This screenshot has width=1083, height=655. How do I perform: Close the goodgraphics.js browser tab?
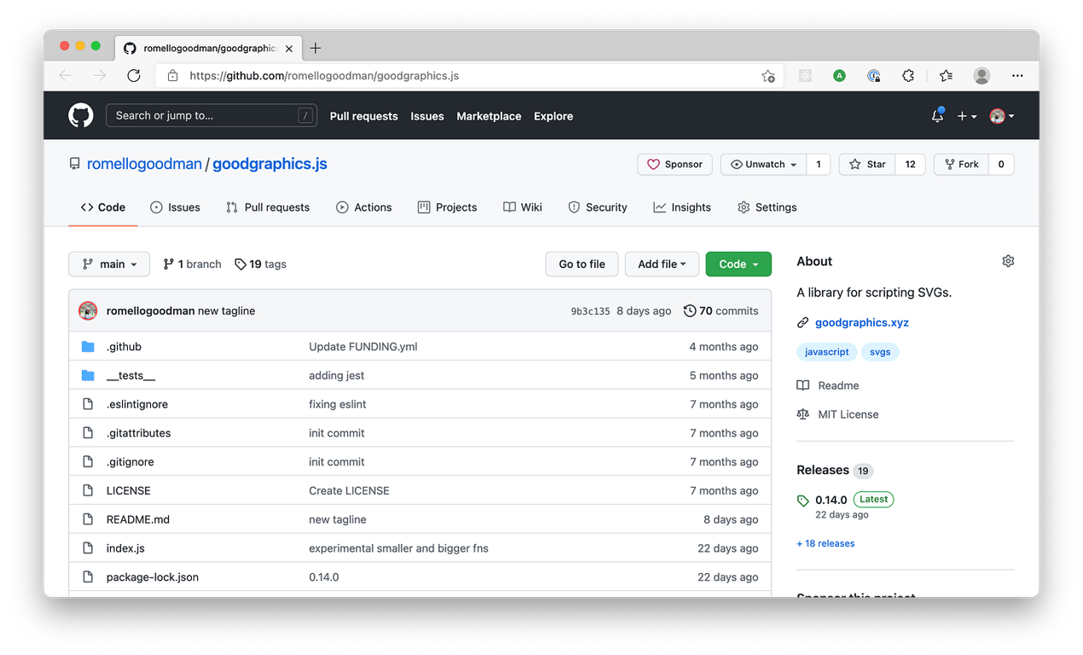tap(289, 49)
